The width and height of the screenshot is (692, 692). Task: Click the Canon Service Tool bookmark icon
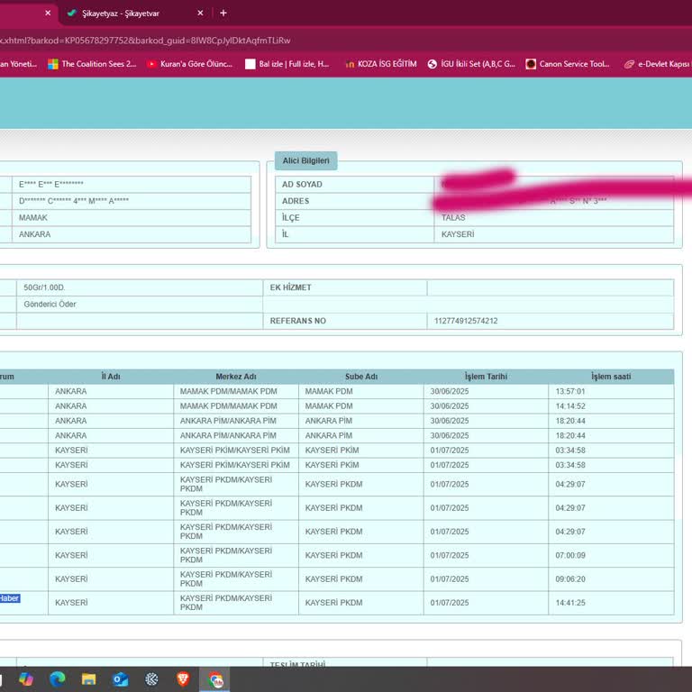(531, 64)
